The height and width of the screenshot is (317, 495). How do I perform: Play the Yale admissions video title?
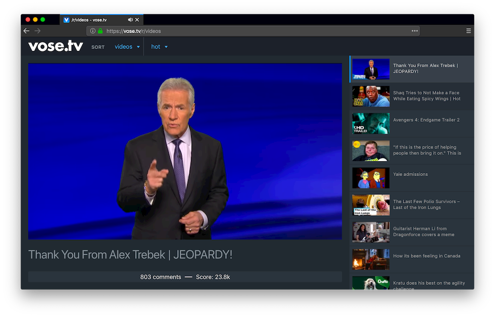pyautogui.click(x=410, y=174)
